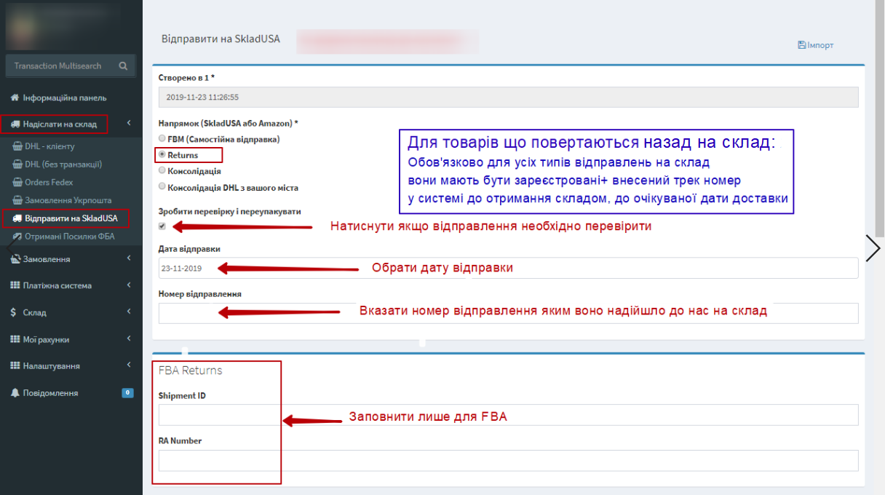The height and width of the screenshot is (495, 885).
Task: Expand the Налаштування menu chevron
Action: [129, 366]
